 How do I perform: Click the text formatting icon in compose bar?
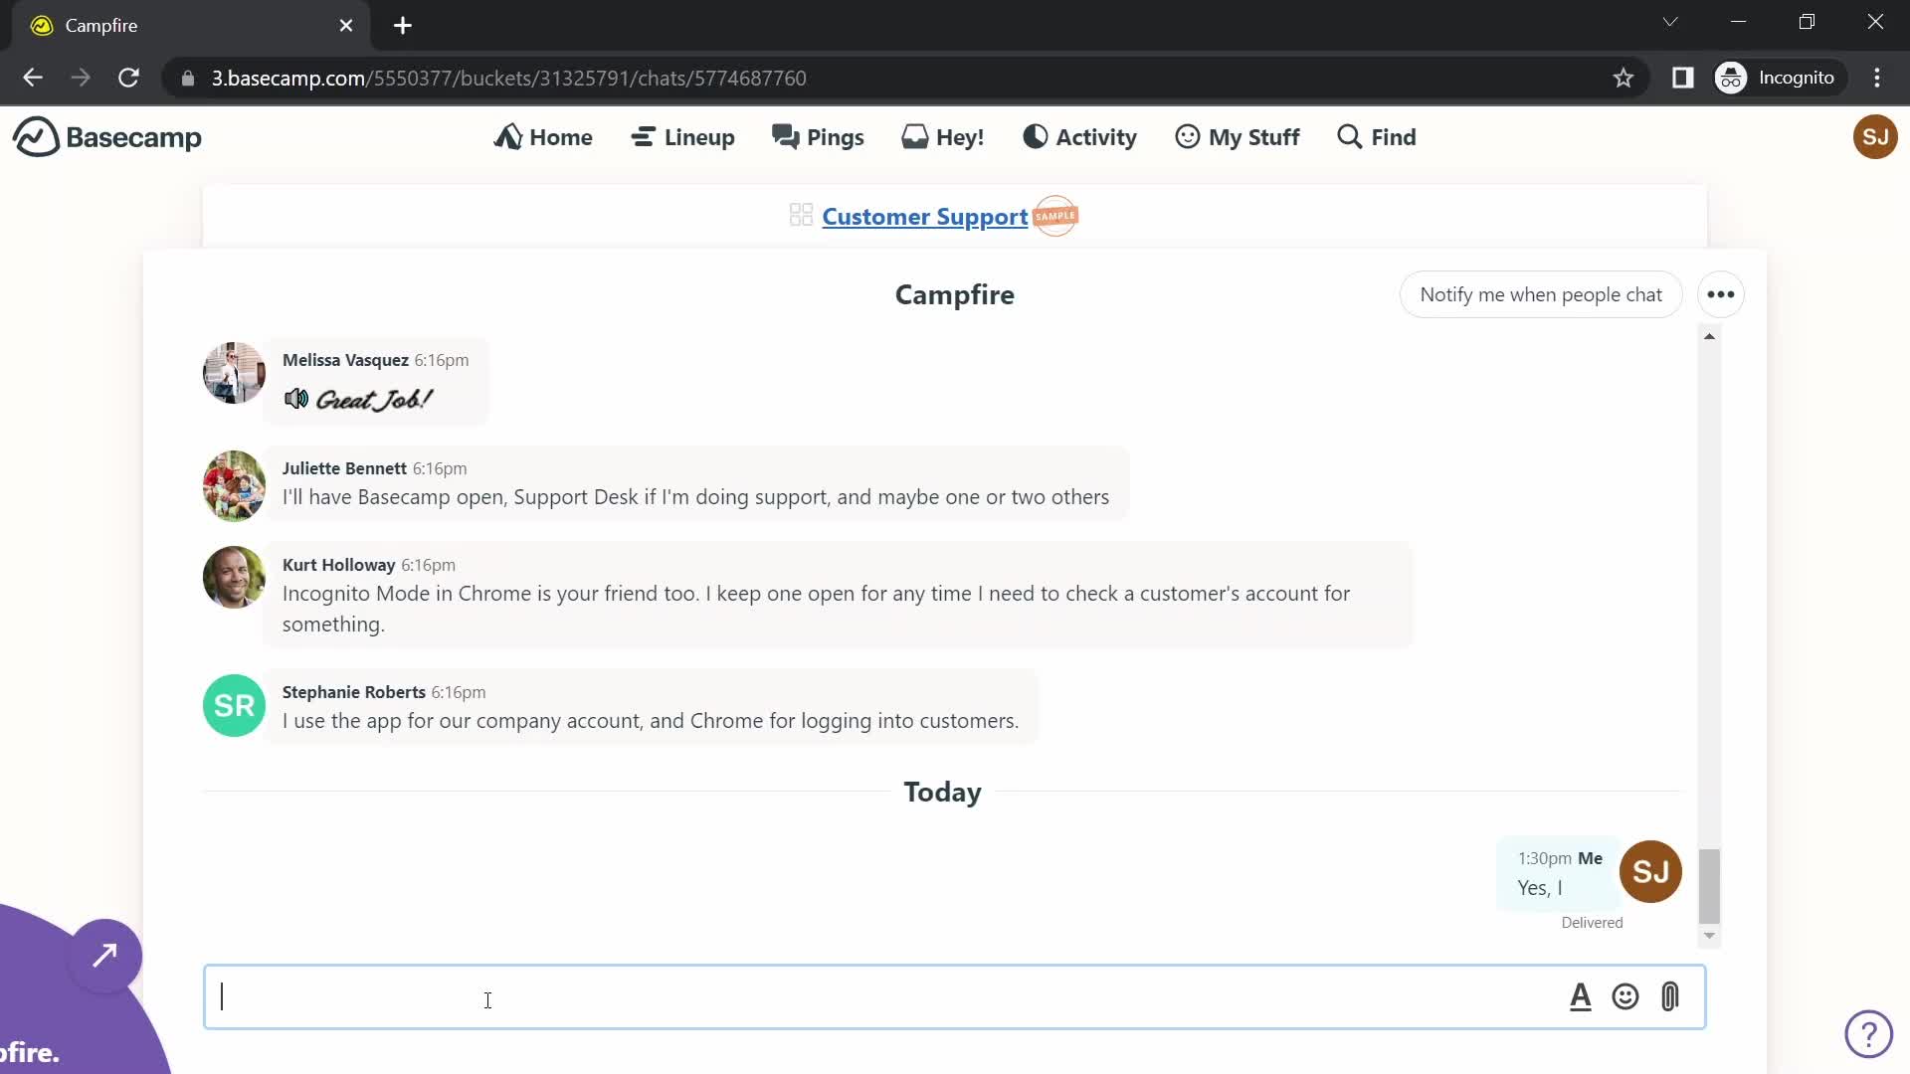tap(1580, 995)
